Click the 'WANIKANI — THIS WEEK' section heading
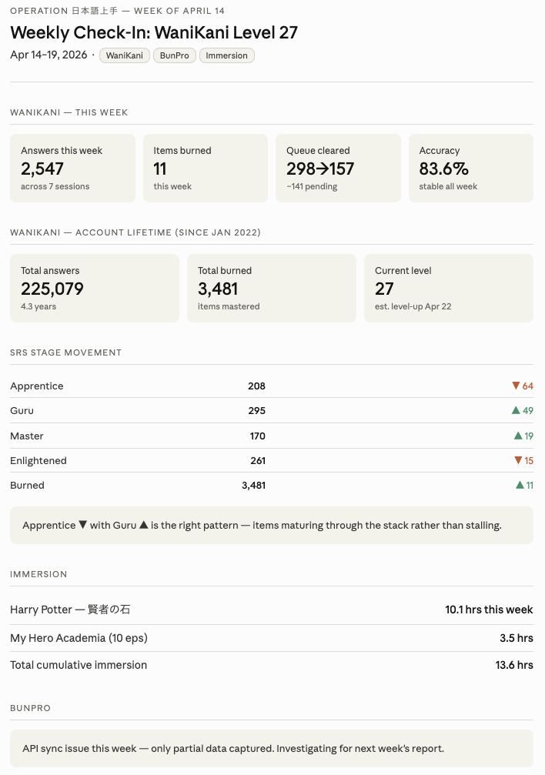 click(x=69, y=112)
